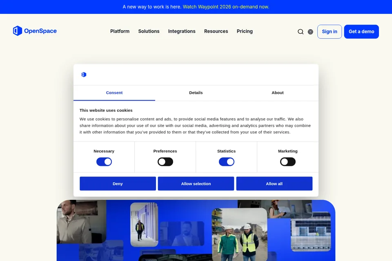Click the OpenSpace logo in header
The height and width of the screenshot is (261, 392).
coord(35,31)
